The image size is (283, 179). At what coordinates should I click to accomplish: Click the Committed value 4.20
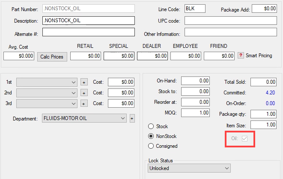270,93
